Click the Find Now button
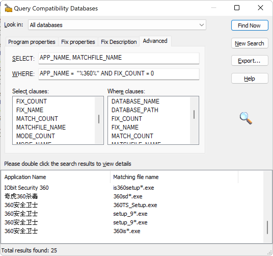 [x=250, y=25]
